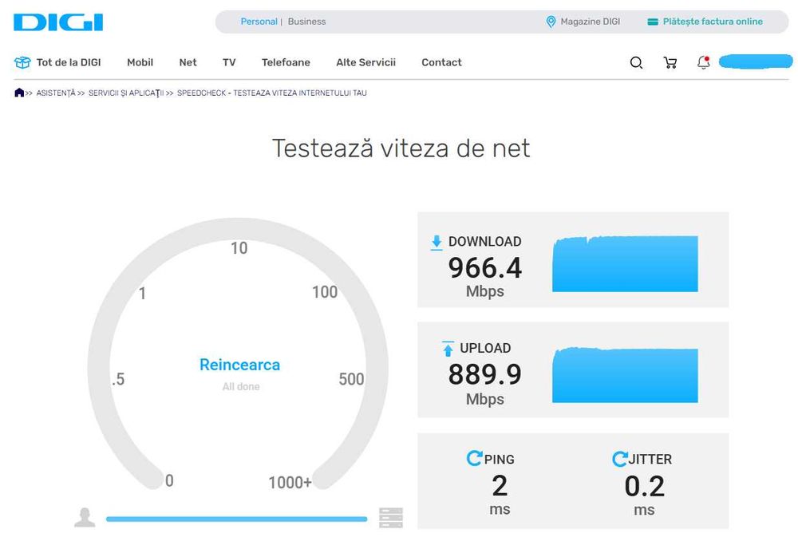Click the Tot de la DIGI box icon

22,62
